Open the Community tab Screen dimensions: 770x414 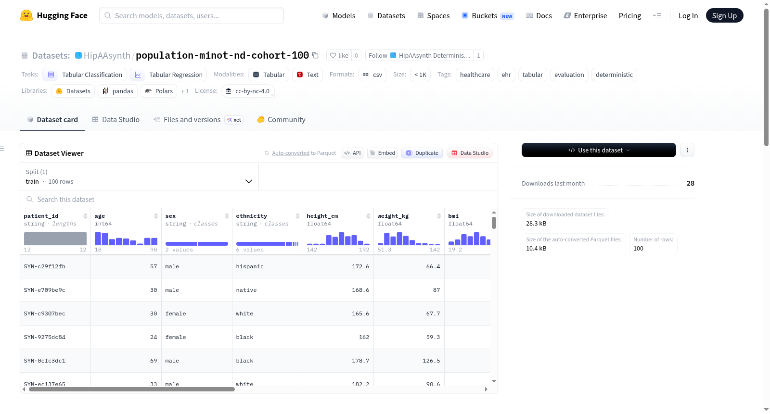[281, 120]
